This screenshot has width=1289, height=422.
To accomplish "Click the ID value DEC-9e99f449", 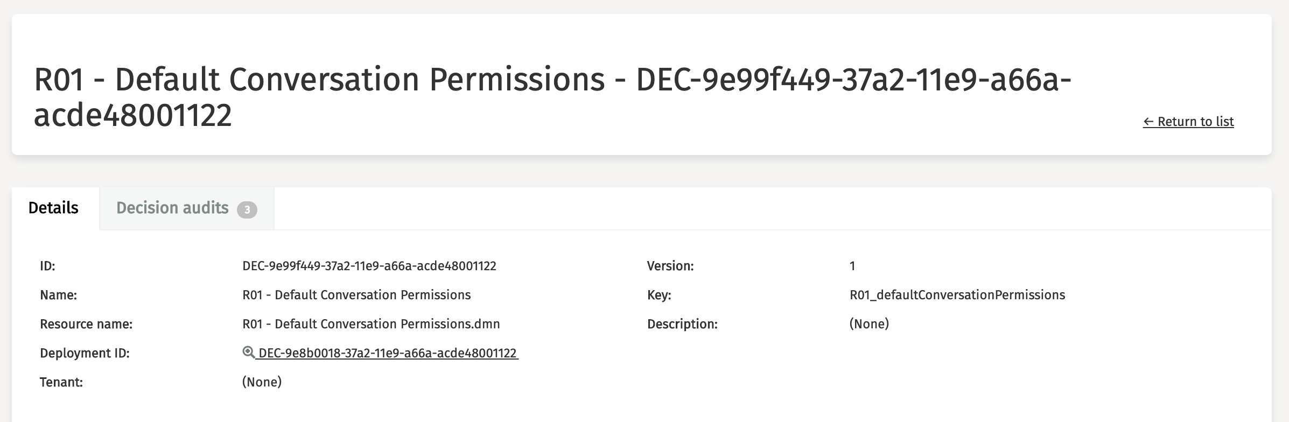I will pyautogui.click(x=369, y=266).
